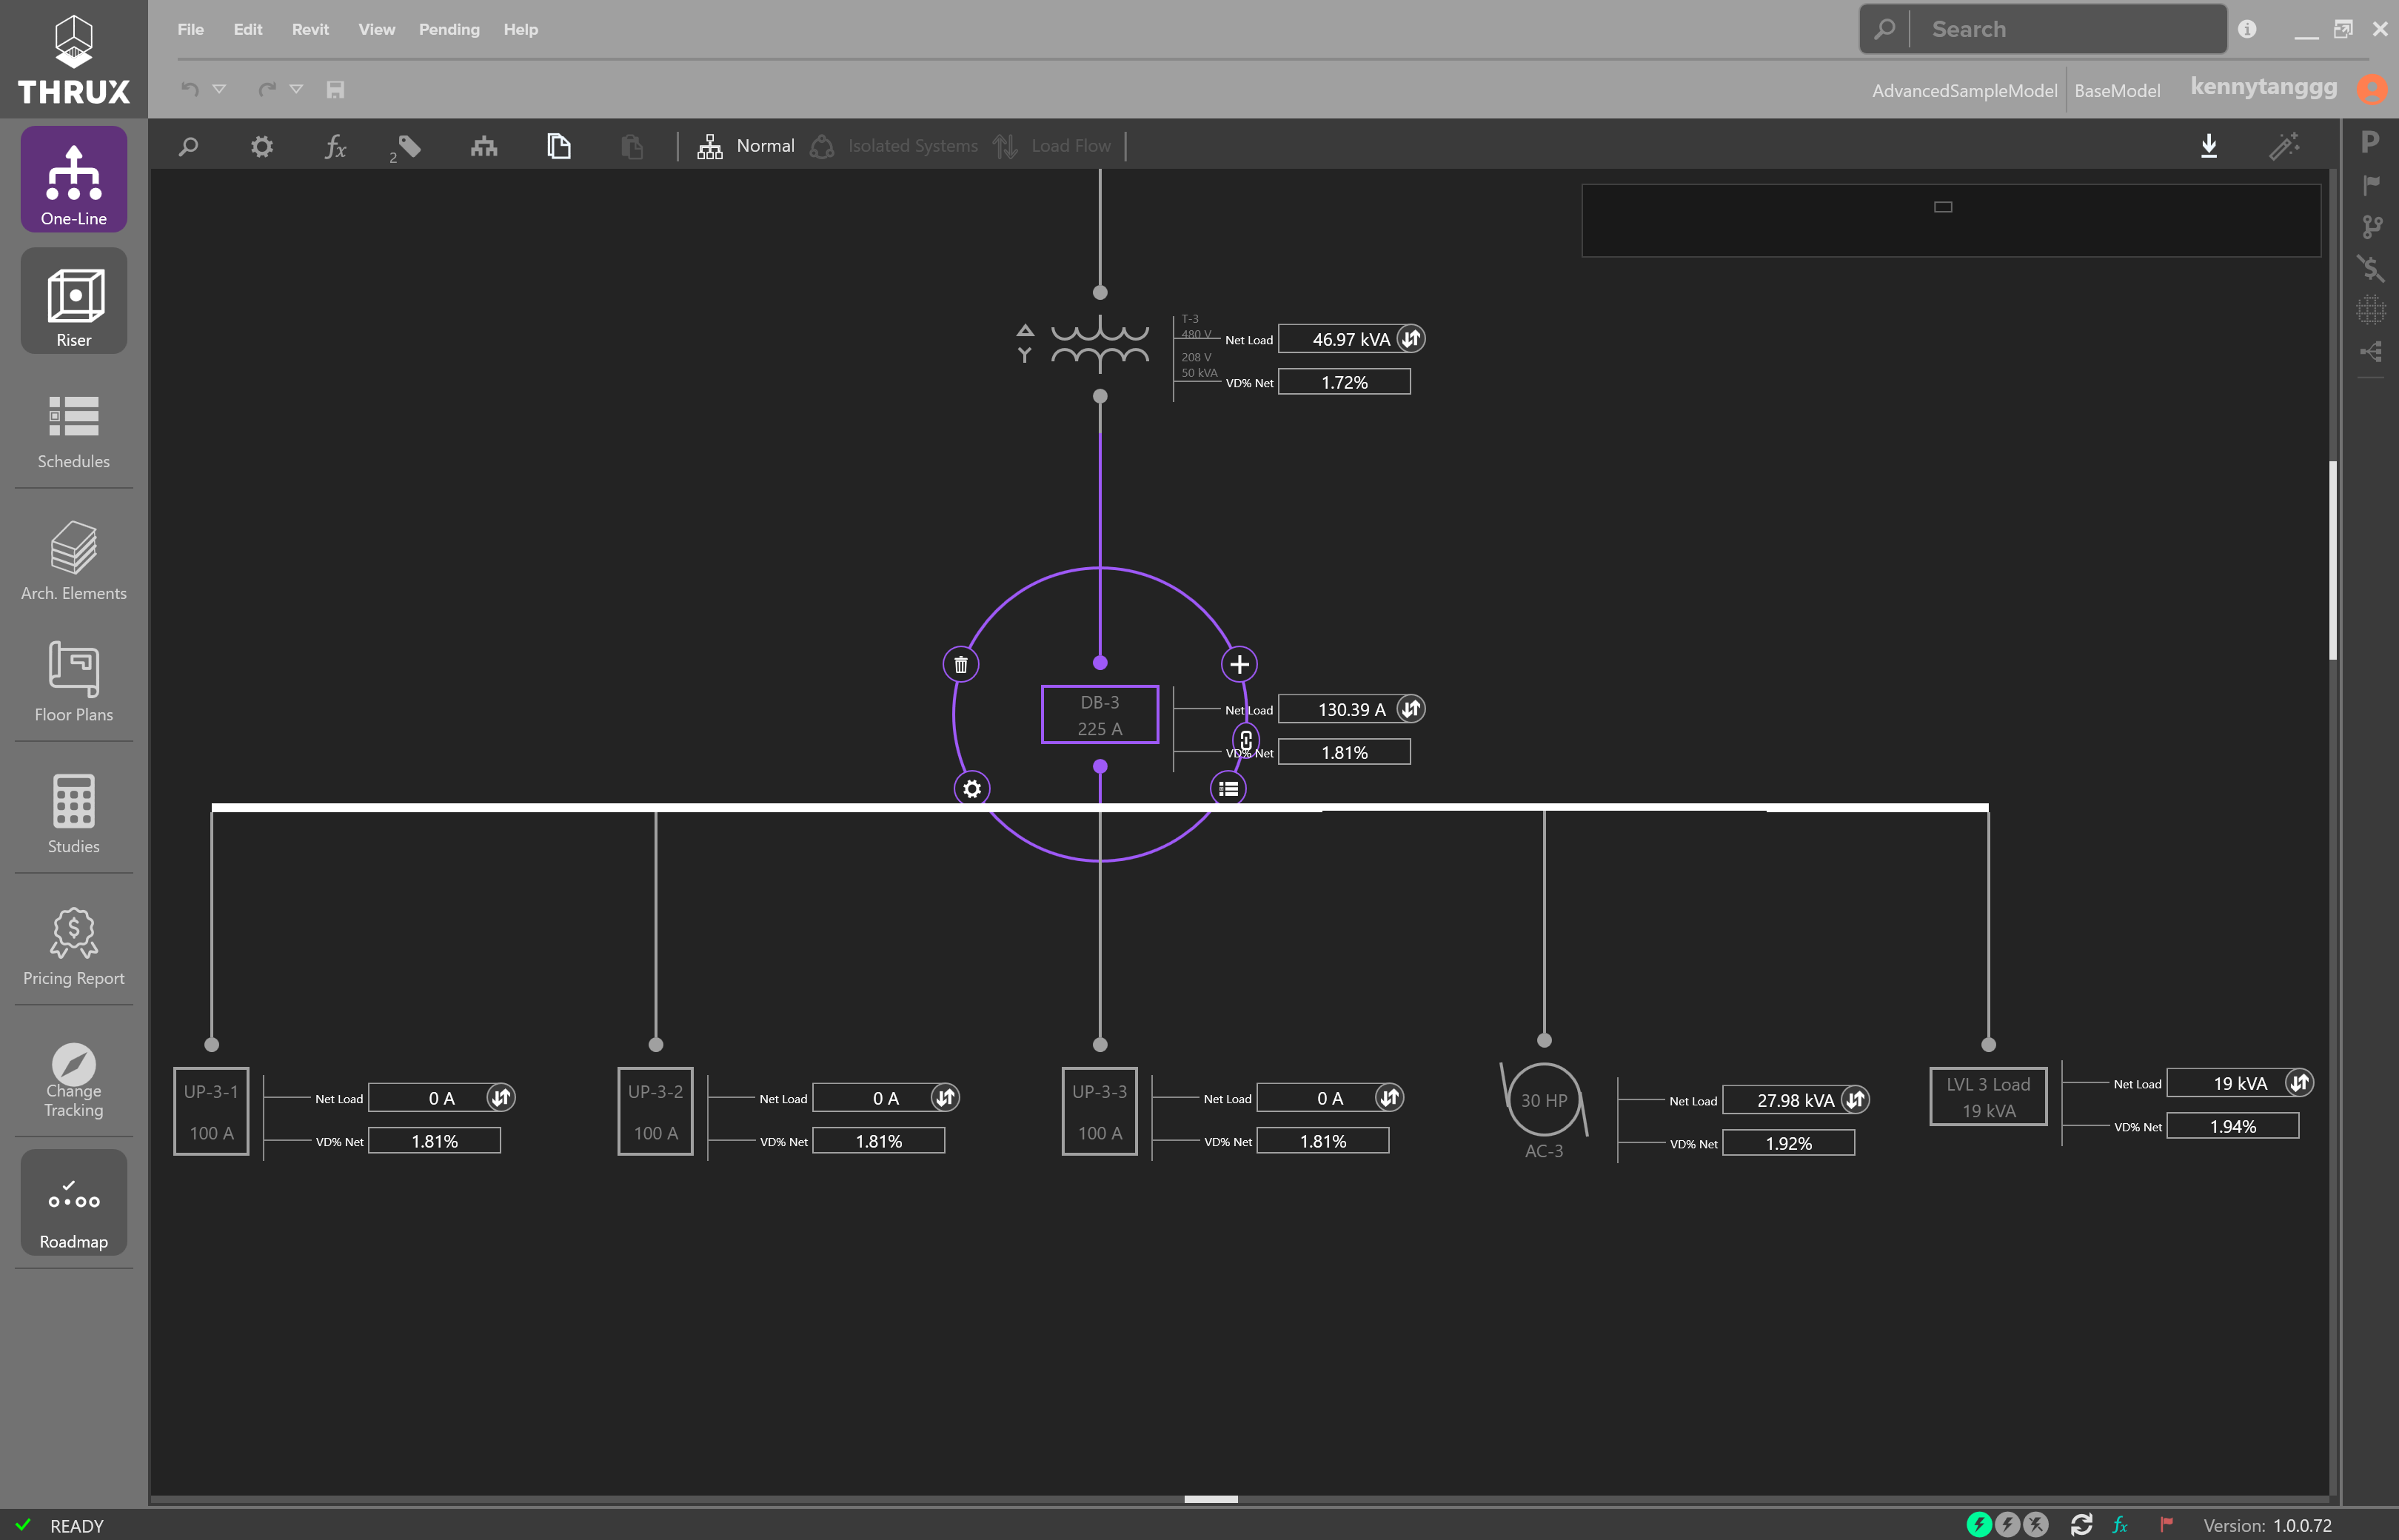Toggle the green lightning bolt status button

pos(1979,1525)
